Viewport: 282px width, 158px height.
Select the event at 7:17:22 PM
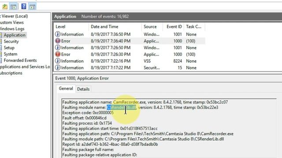(130, 68)
